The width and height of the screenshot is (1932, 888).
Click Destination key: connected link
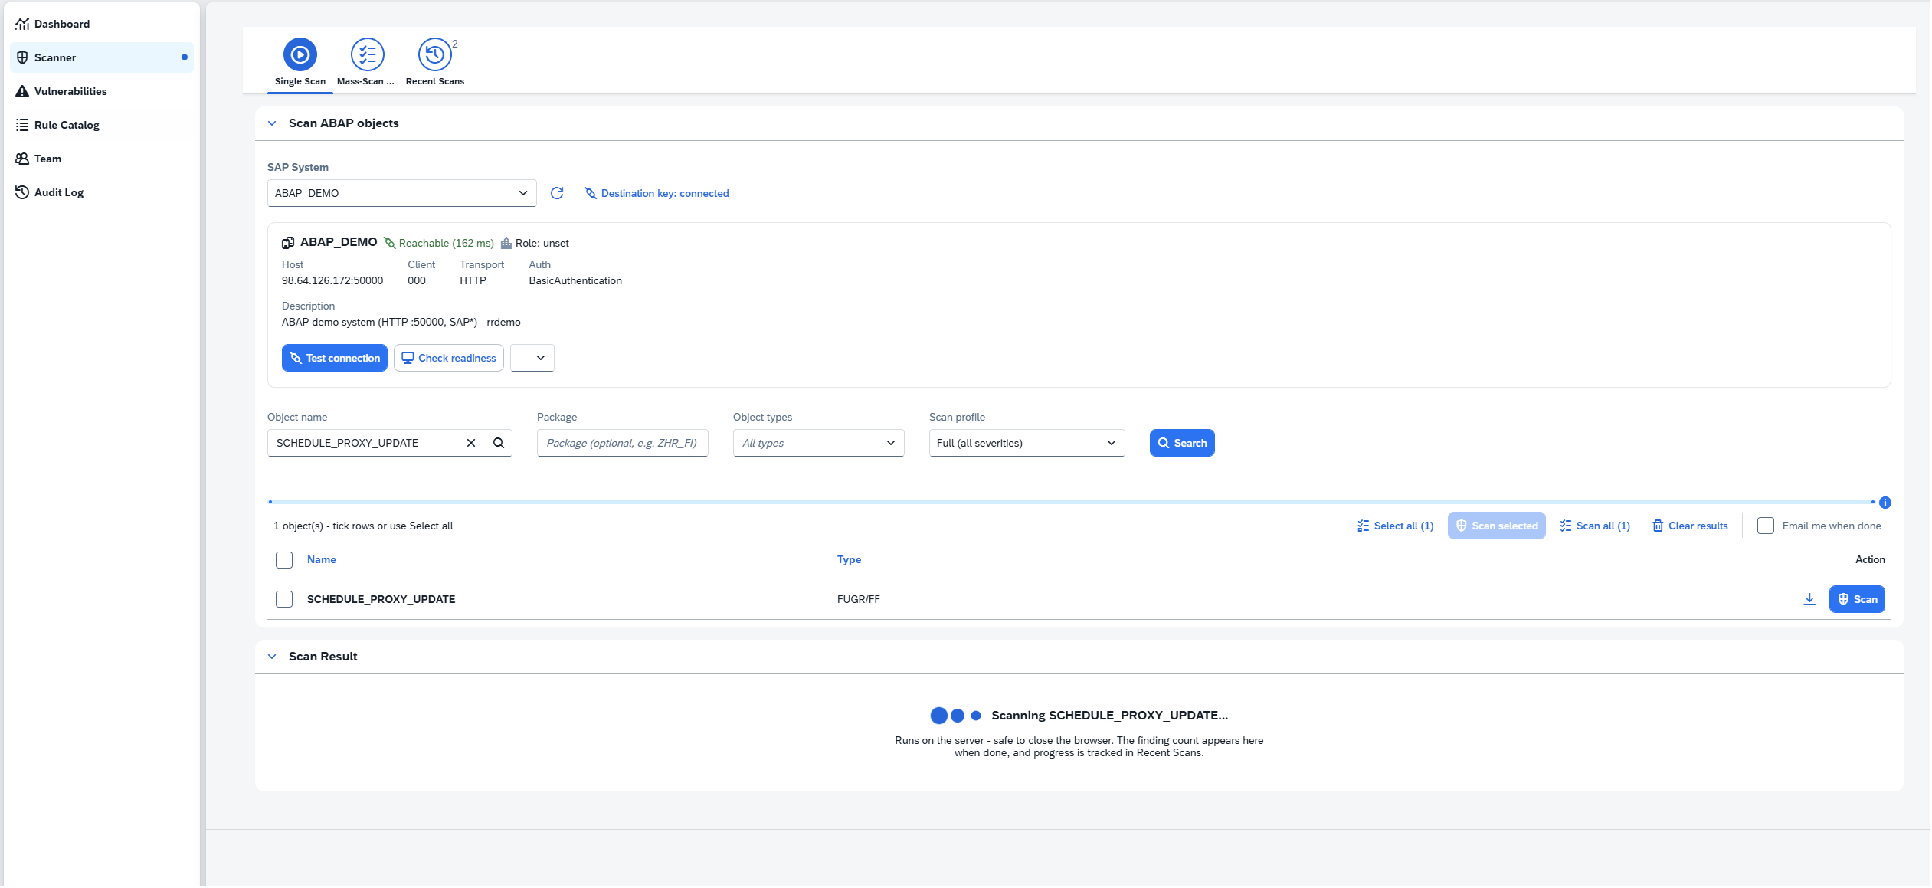[x=657, y=193]
